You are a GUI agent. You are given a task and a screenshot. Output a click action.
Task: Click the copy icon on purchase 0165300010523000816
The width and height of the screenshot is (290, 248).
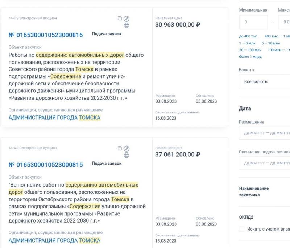click(120, 18)
